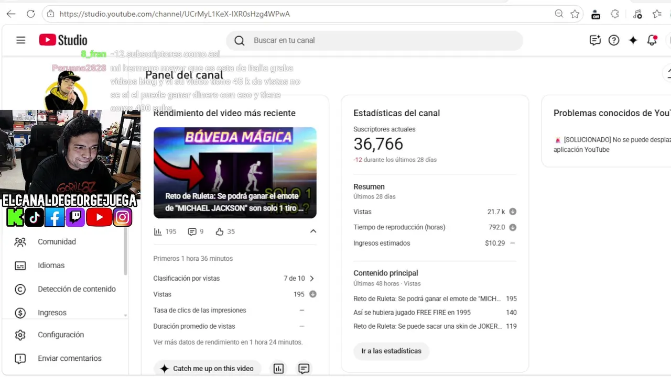Image resolution: width=671 pixels, height=377 pixels.
Task: Open the help question mark icon
Action: click(x=614, y=40)
